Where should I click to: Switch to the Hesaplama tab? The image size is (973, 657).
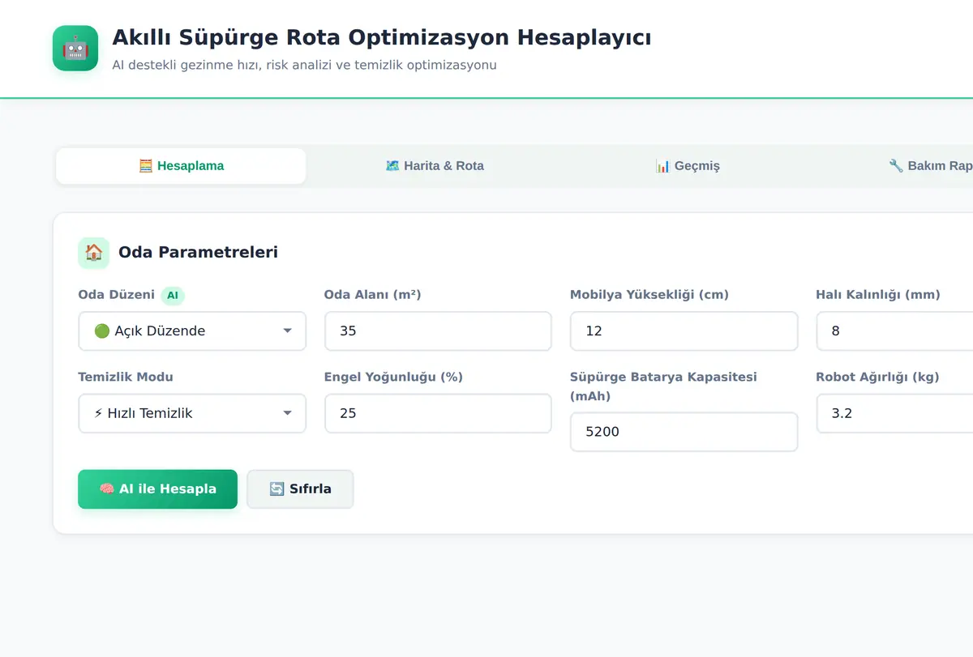(181, 166)
